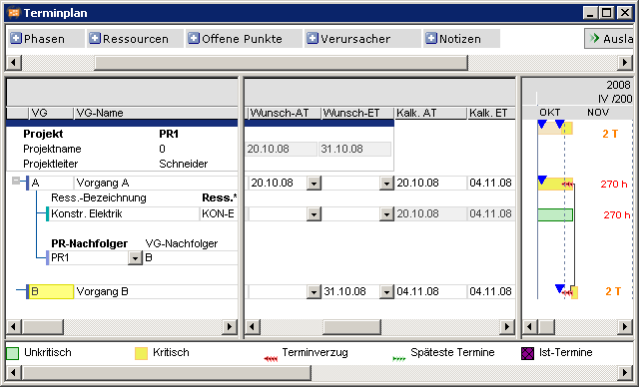
Task: Click the project Wunsch-AT field 20.10.08
Action: tap(282, 150)
